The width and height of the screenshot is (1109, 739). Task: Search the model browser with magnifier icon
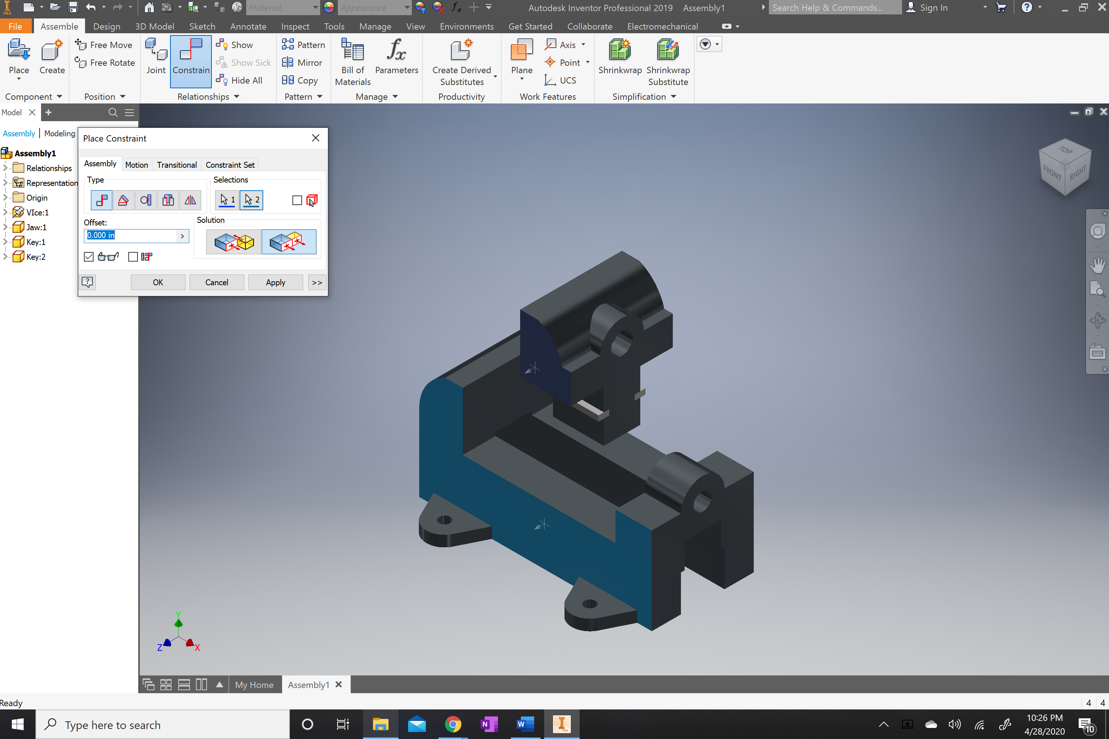click(x=113, y=112)
